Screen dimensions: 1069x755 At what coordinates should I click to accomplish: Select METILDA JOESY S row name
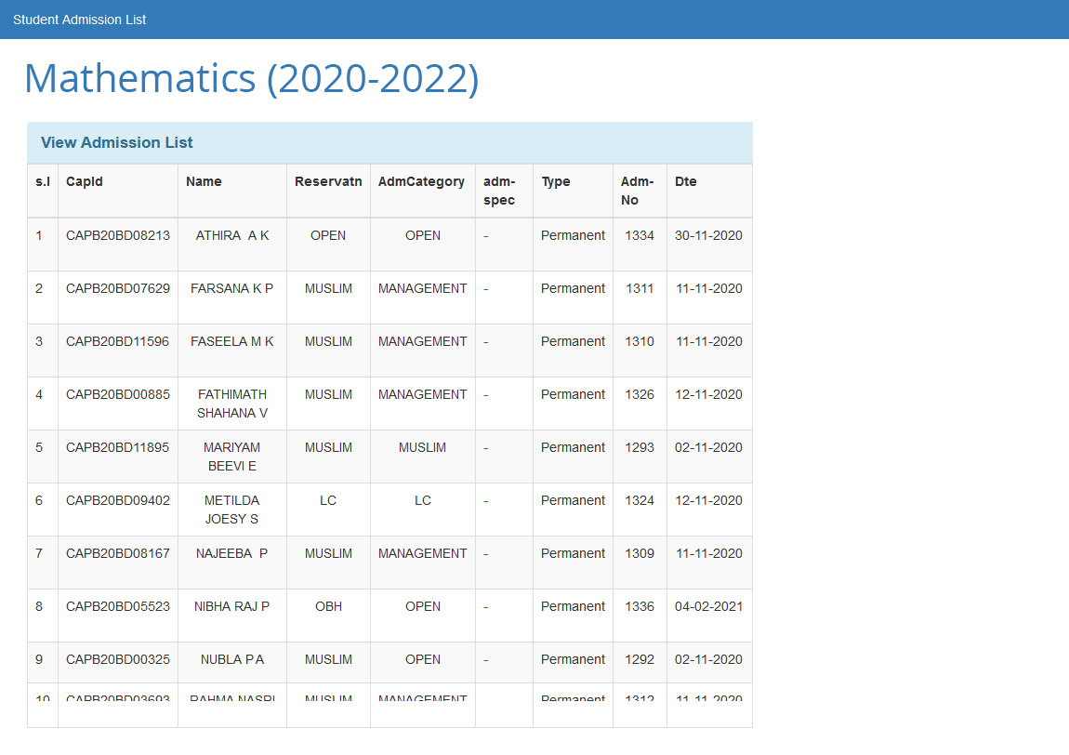click(232, 510)
